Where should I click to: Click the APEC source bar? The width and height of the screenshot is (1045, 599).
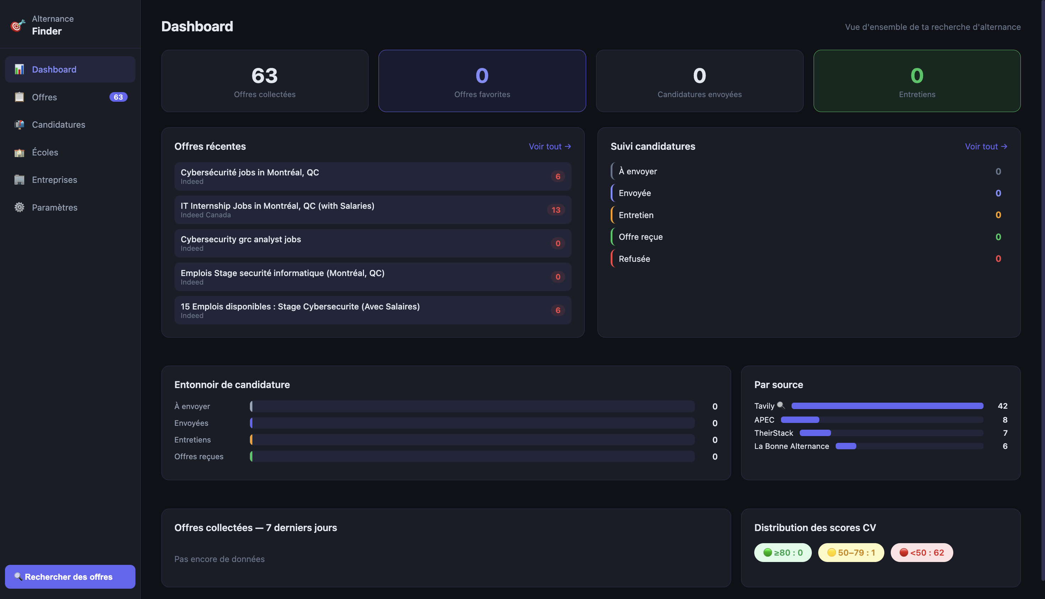coord(882,420)
